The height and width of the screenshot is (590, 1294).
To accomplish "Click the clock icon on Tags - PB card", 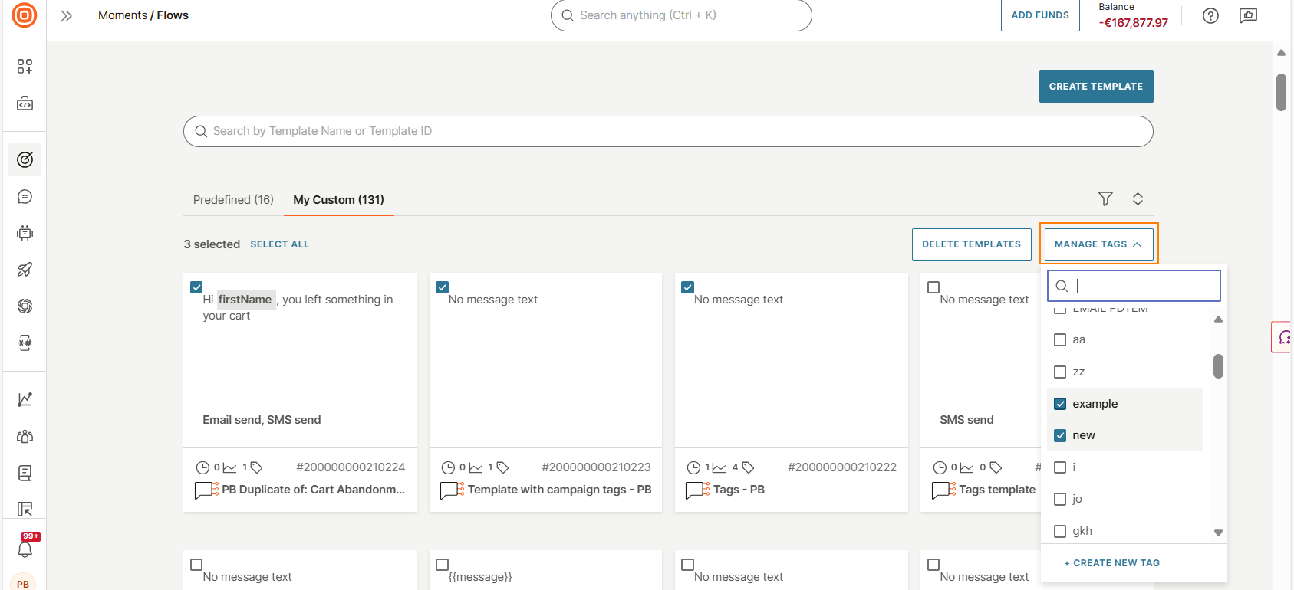I will tap(693, 467).
